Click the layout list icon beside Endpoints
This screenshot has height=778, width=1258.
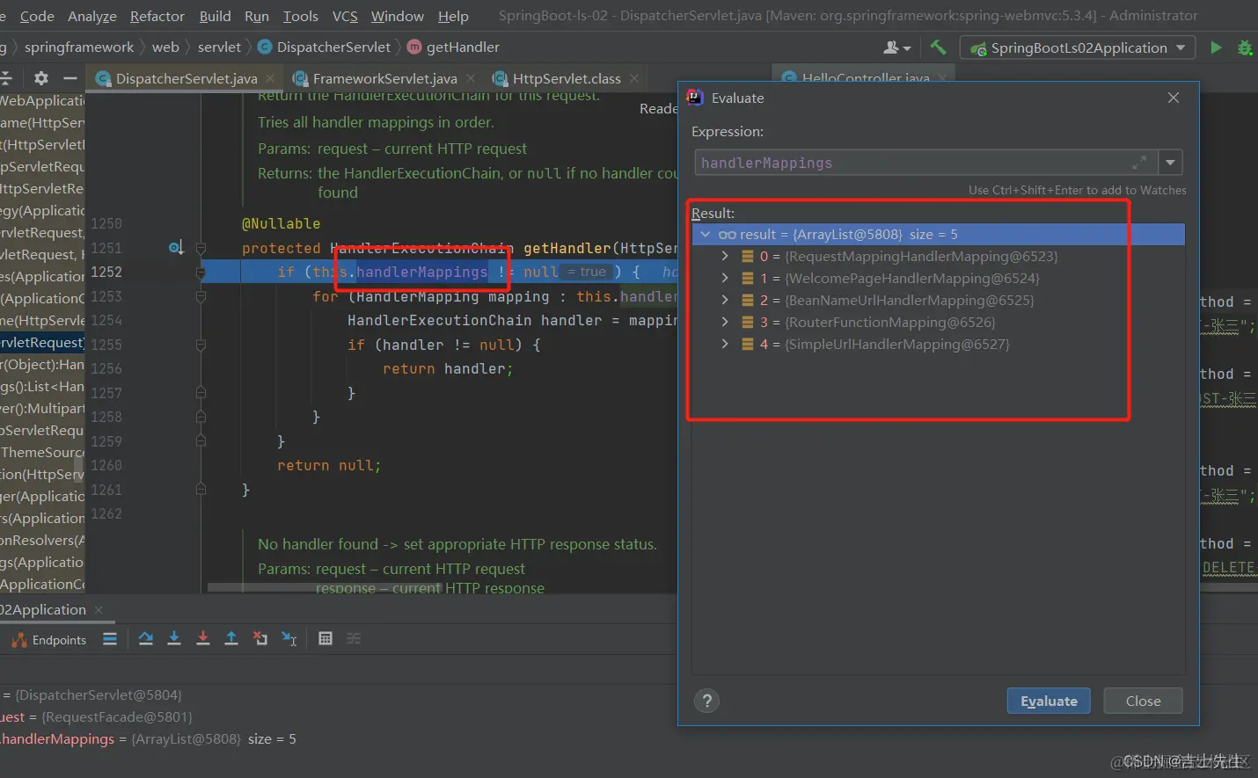[x=110, y=639]
